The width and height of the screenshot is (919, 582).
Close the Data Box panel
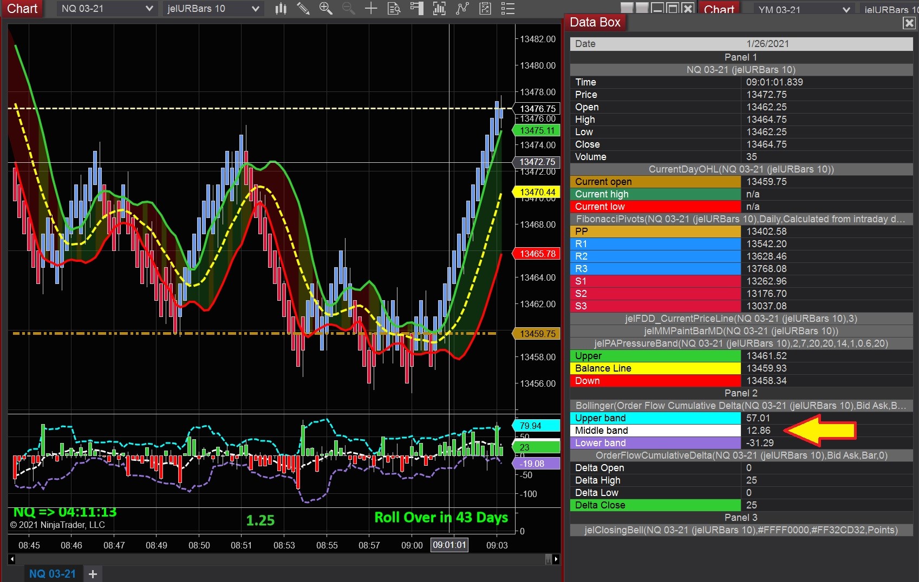pyautogui.click(x=909, y=23)
